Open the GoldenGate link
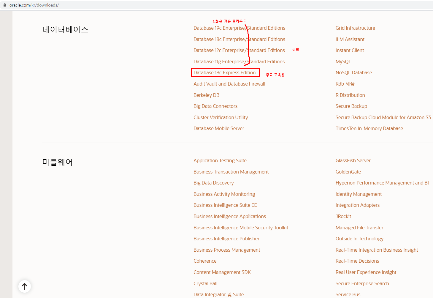 coord(348,172)
